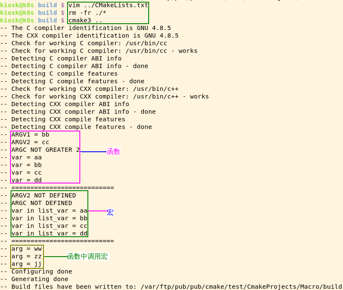Click the 'build' directory name in prompt
Viewport: 343px width, 290px height.
46,5
